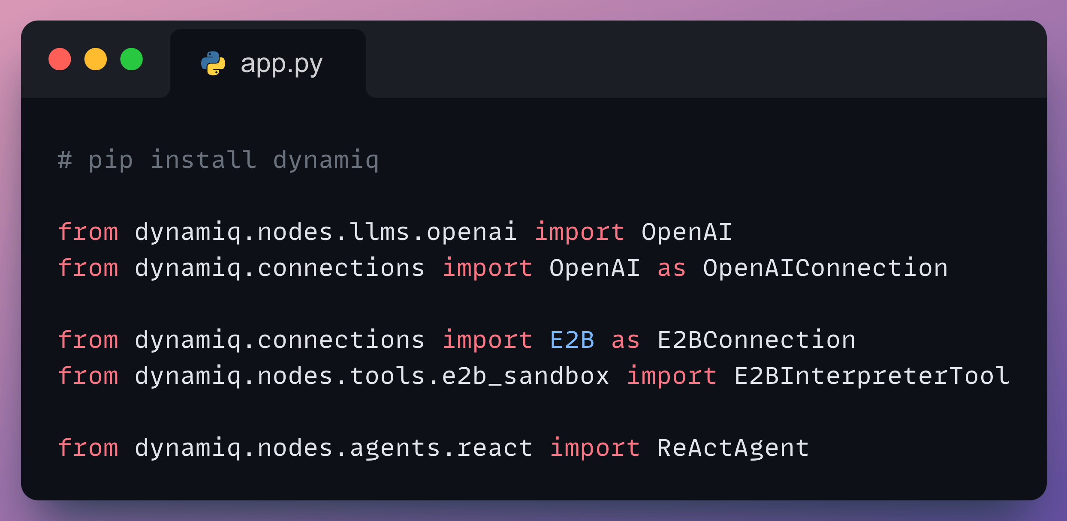This screenshot has width=1067, height=521.
Task: Click the ReActAgent class name
Action: [x=733, y=448]
